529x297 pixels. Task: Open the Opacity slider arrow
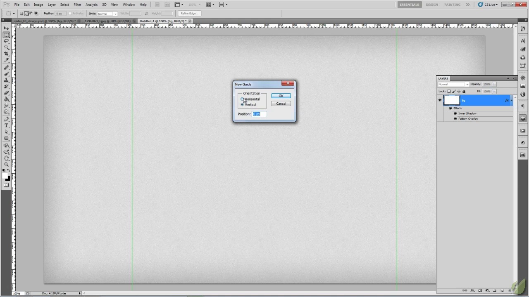pyautogui.click(x=494, y=84)
